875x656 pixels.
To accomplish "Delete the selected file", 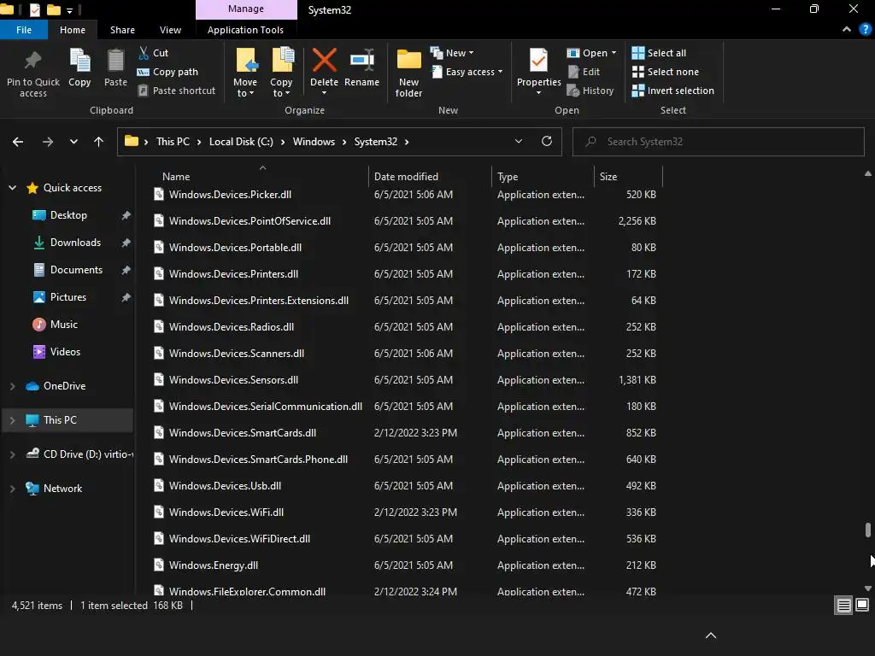I will (x=324, y=72).
